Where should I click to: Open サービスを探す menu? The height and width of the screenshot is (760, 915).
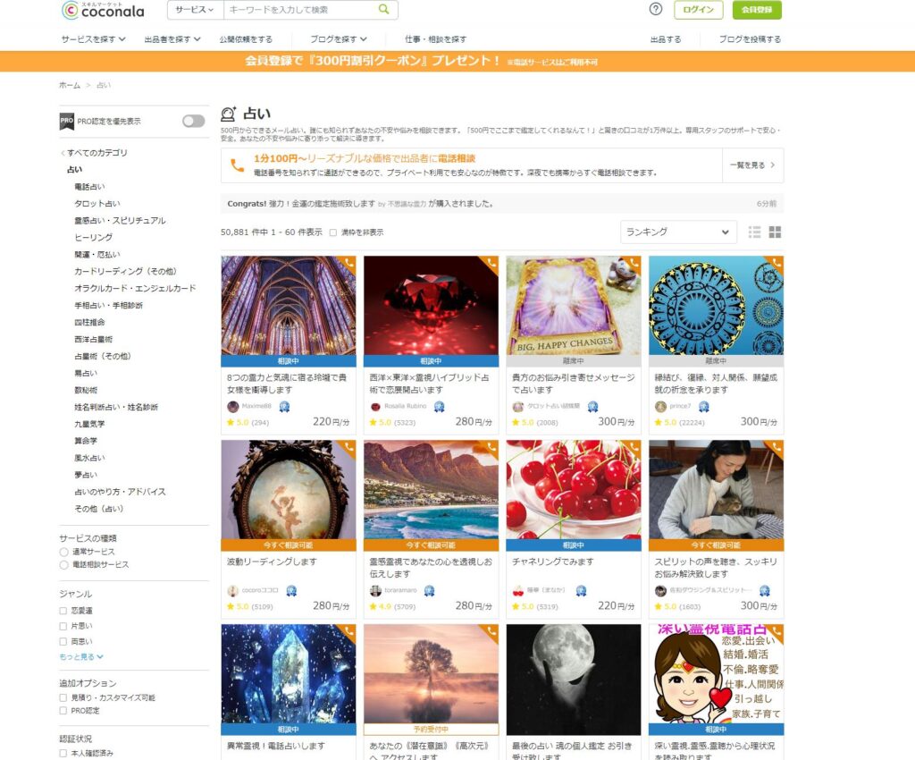[x=93, y=39]
